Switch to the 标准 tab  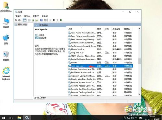[x=43, y=98]
